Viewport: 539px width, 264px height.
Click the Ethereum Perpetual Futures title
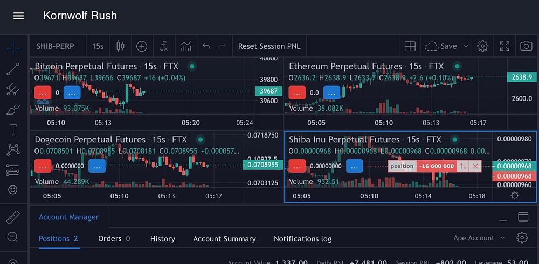point(345,66)
